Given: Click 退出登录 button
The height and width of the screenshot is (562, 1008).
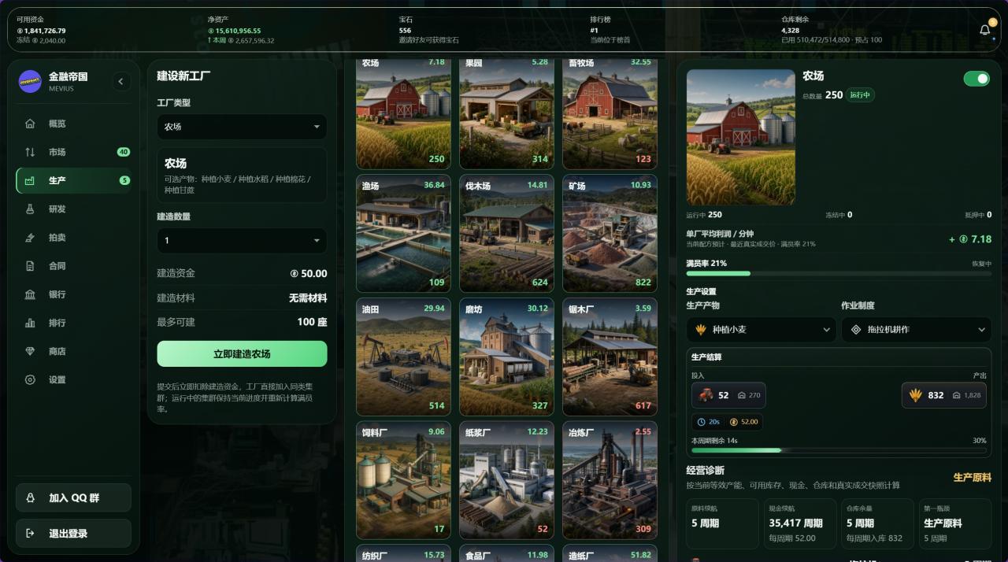Looking at the screenshot, I should 73,533.
